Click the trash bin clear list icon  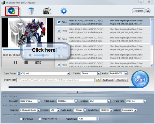coord(31,11)
